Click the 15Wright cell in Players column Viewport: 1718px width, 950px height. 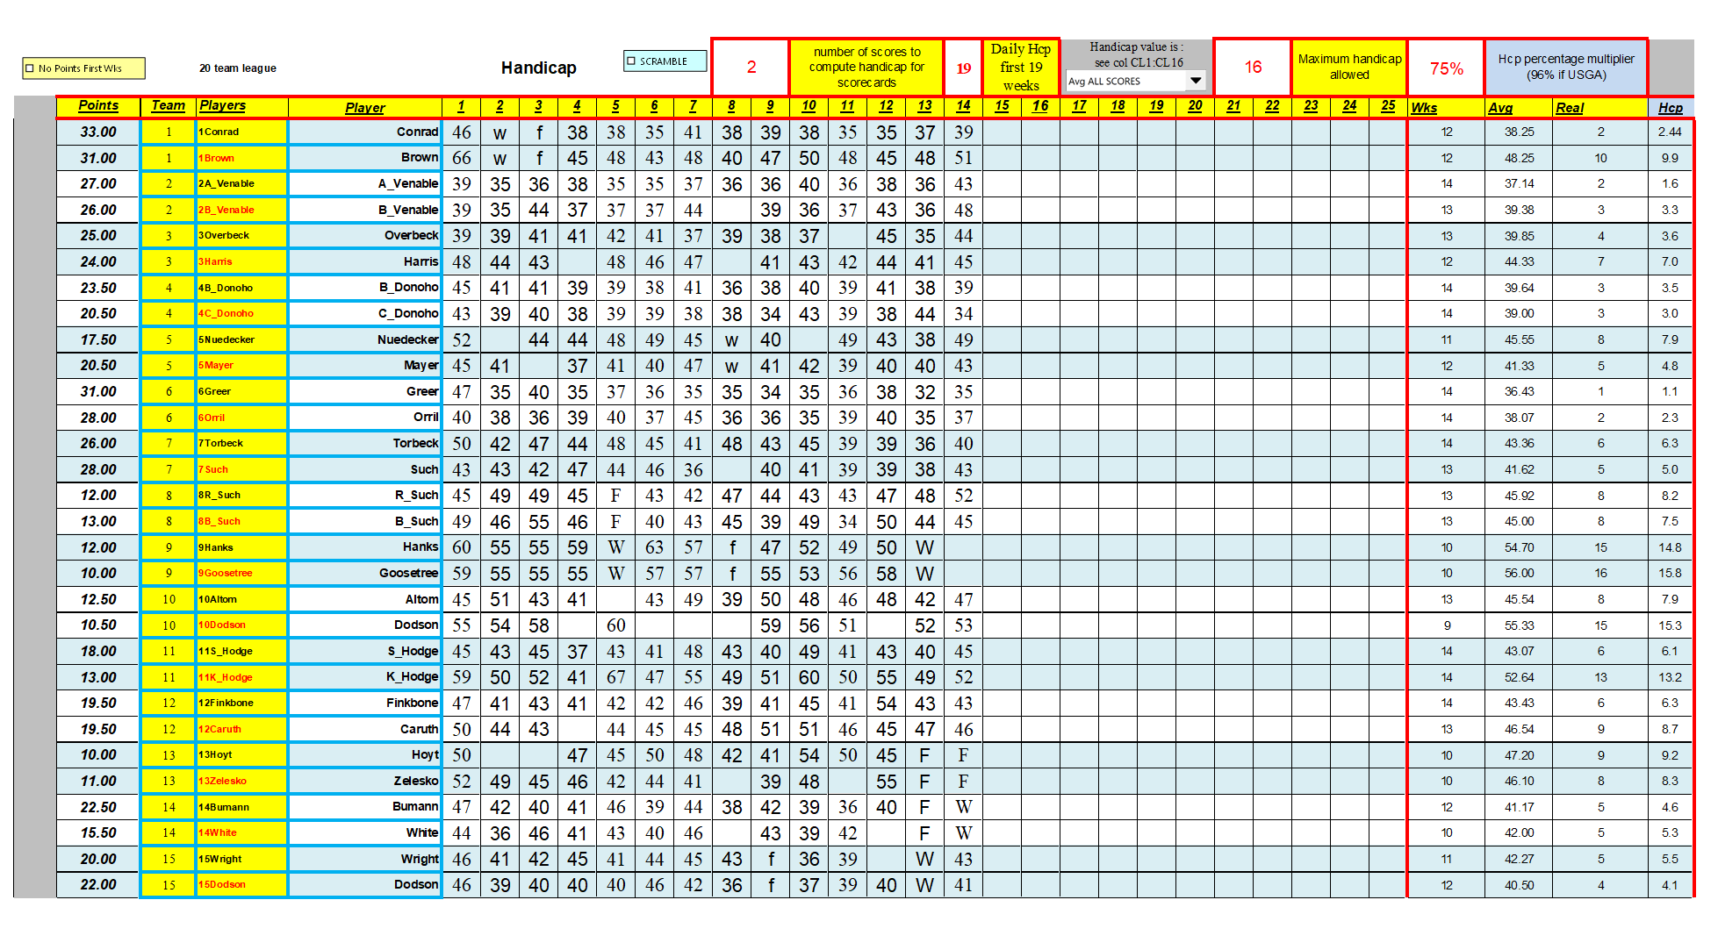point(242,859)
